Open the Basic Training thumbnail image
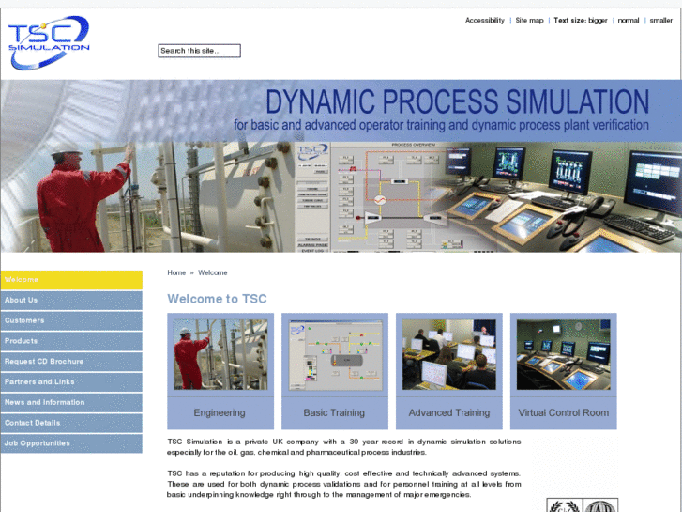Screen dimensions: 682x512 tap(335, 354)
